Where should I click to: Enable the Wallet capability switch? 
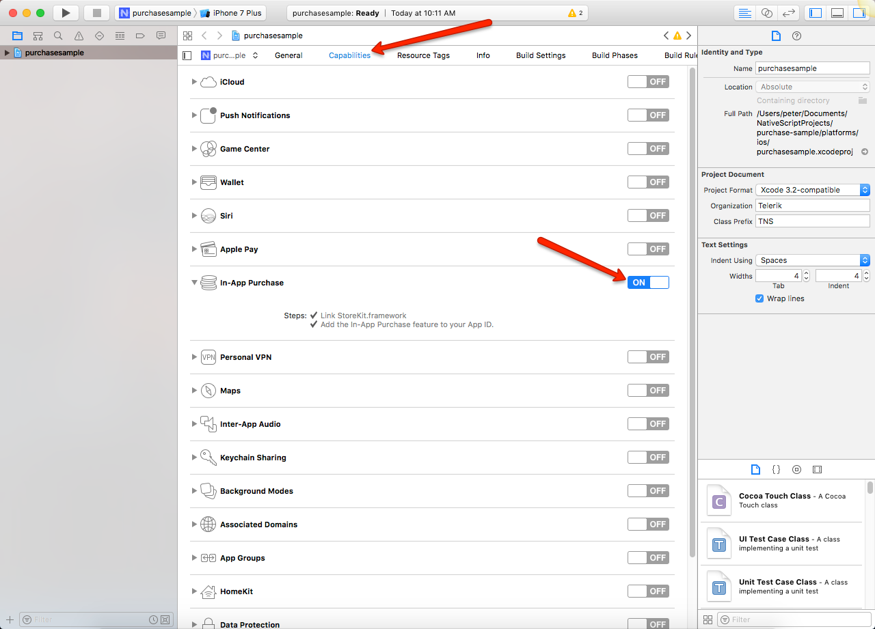click(648, 182)
